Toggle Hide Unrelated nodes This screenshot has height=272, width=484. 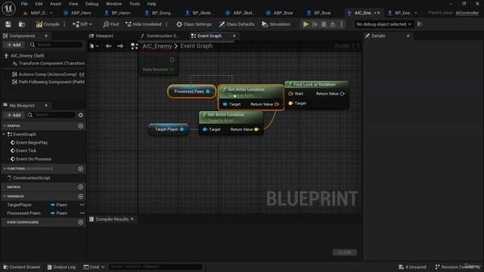[x=144, y=24]
